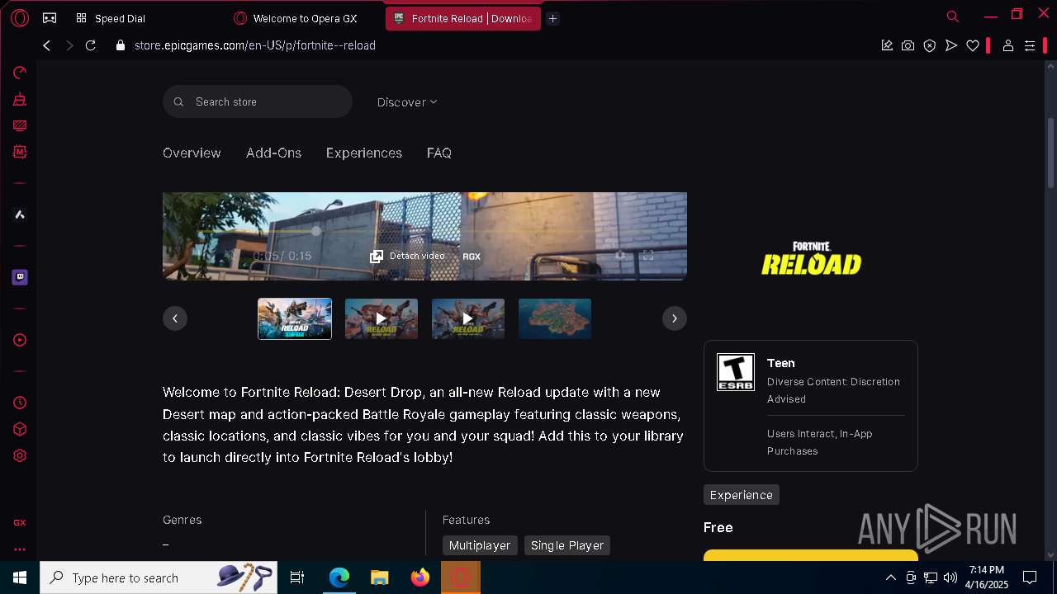Viewport: 1057px width, 594px height.
Task: Toggle video fullscreen icon
Action: pyautogui.click(x=648, y=256)
